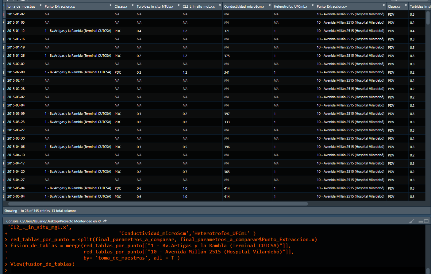This screenshot has width=431, height=274.
Task: Click the Punto_Extraccion.x.y sort arrows
Action: click(x=384, y=5)
